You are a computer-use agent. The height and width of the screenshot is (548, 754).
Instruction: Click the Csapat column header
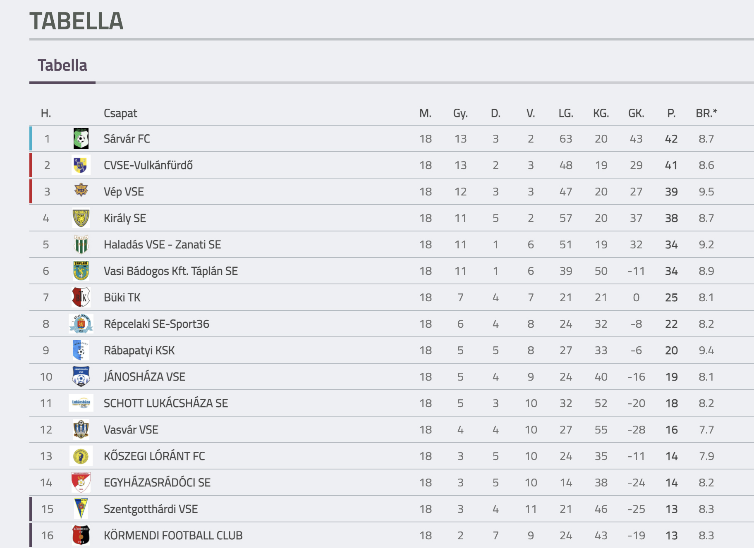120,114
